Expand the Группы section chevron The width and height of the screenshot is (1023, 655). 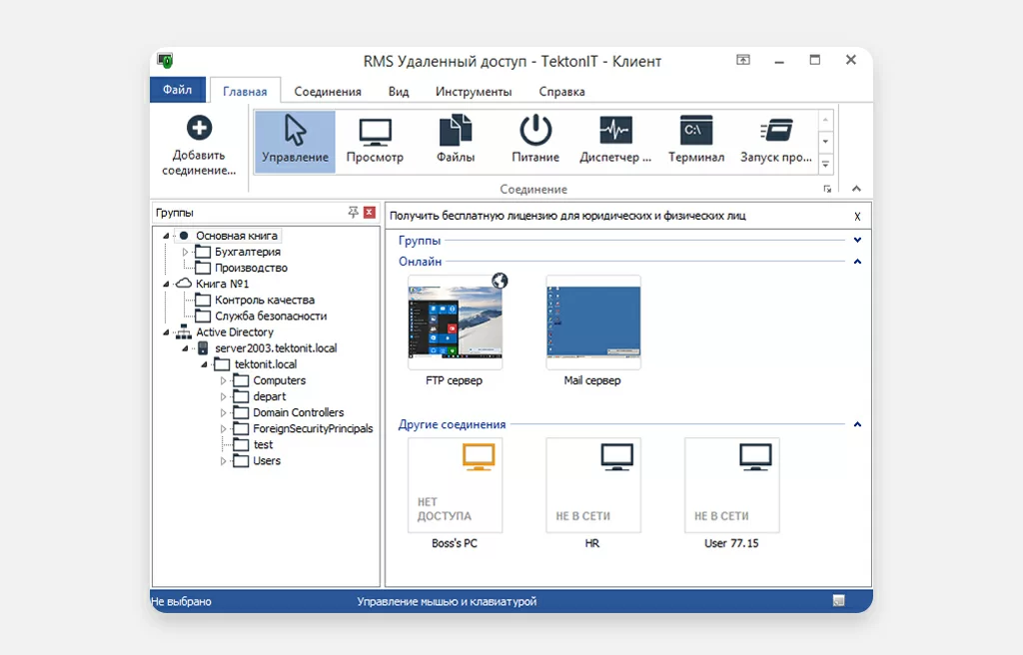pyautogui.click(x=857, y=241)
